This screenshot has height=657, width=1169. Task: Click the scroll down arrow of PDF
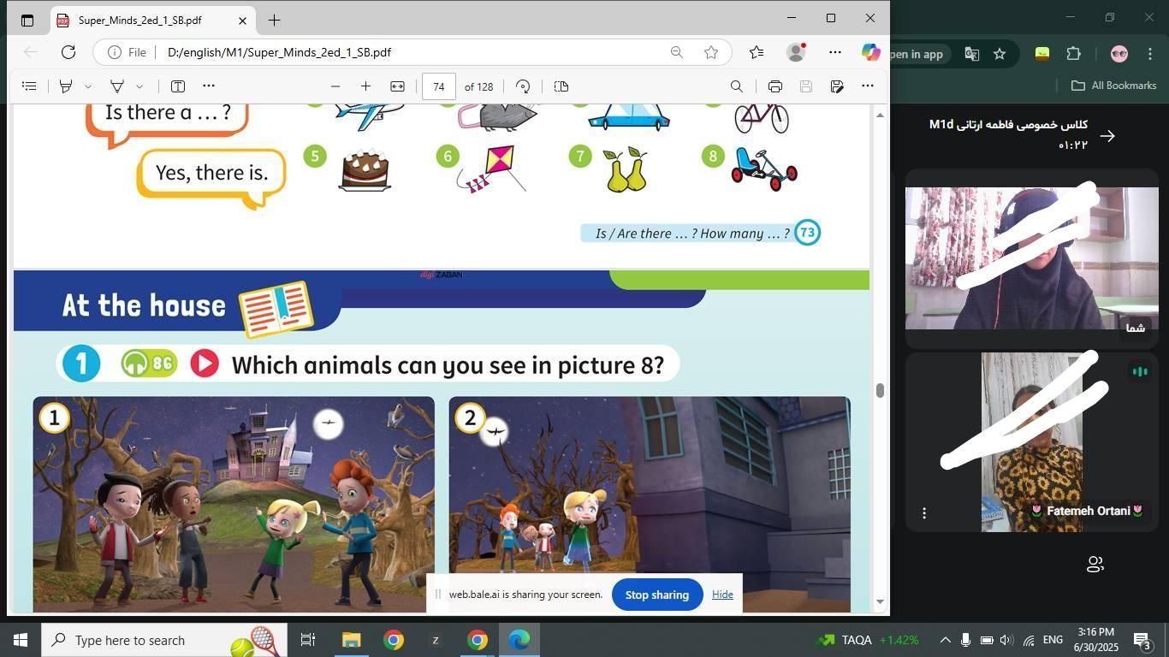[x=880, y=602]
